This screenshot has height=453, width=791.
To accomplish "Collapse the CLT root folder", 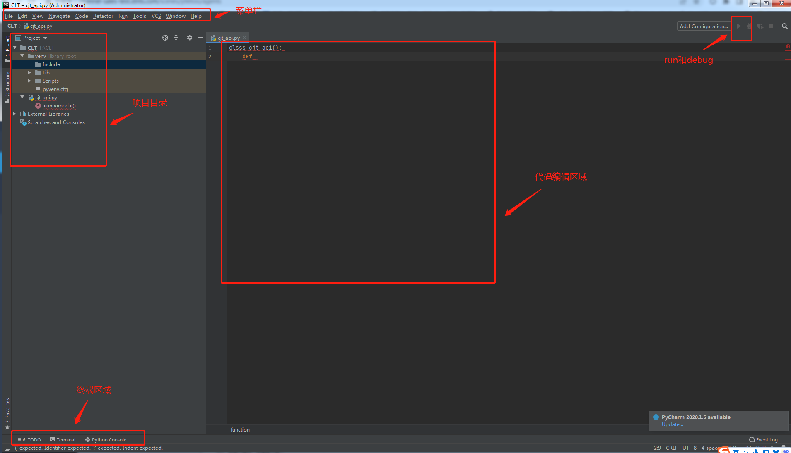I will 15,48.
